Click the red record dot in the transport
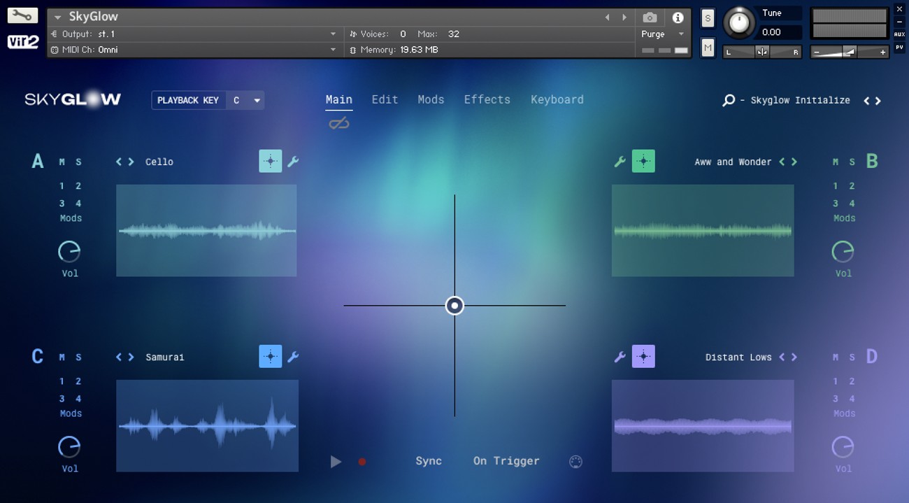 (x=362, y=461)
